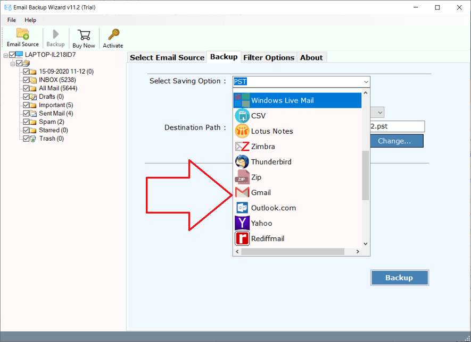Click the All Mail folder icon
Viewport: 471px width, 342px height.
[33, 89]
